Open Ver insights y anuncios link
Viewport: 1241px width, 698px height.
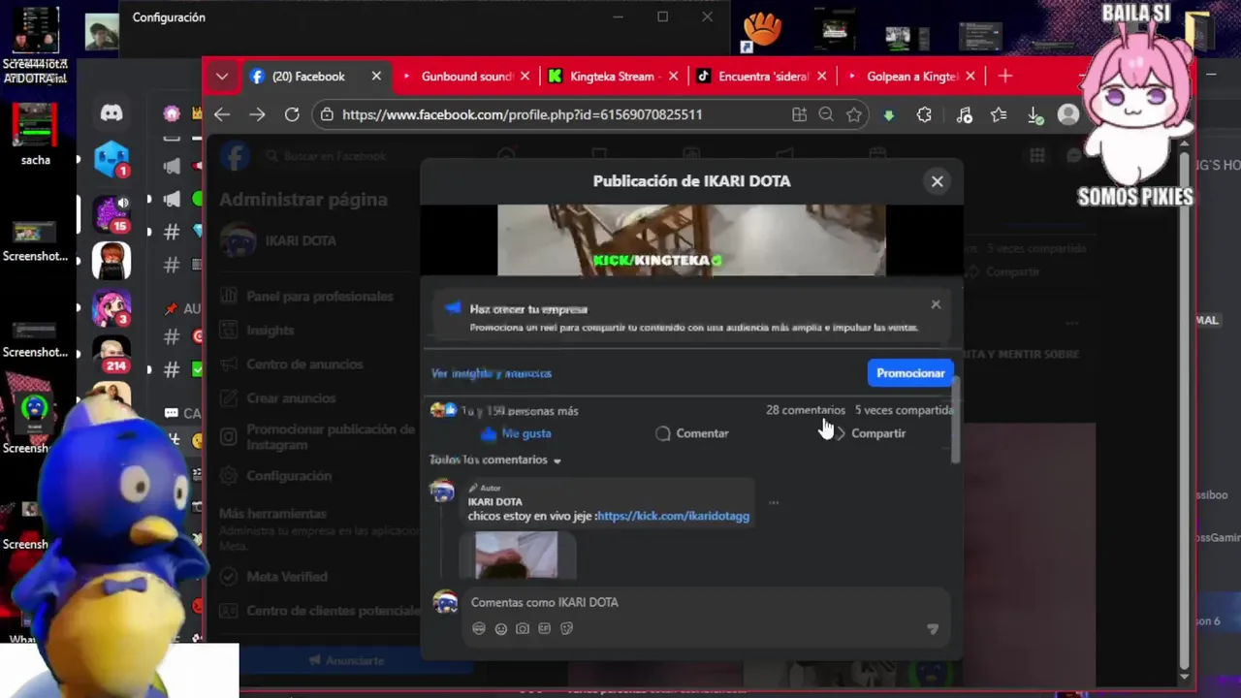point(492,373)
